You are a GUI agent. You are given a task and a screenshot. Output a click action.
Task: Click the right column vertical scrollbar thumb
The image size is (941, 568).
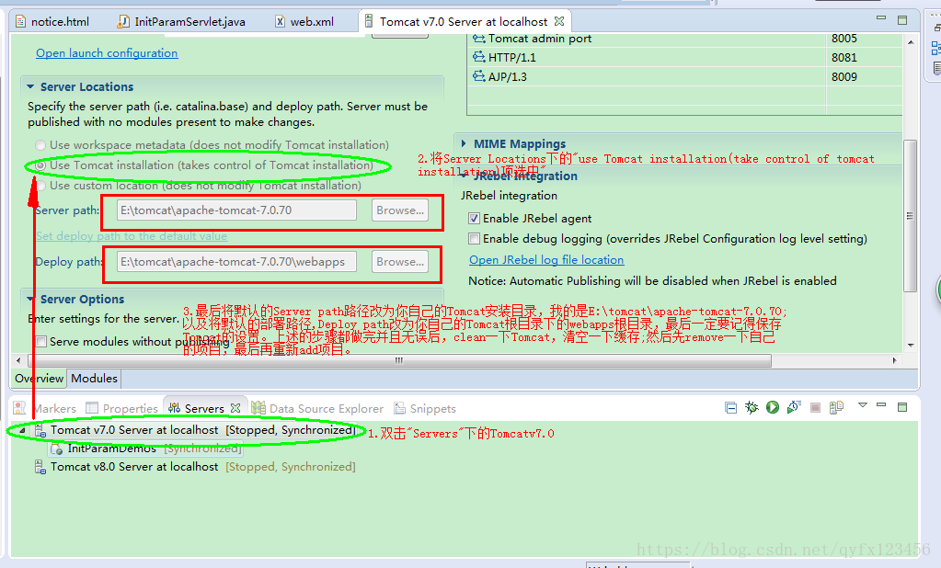910,216
